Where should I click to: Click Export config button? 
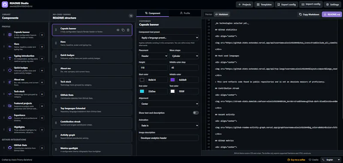(x=286, y=4)
